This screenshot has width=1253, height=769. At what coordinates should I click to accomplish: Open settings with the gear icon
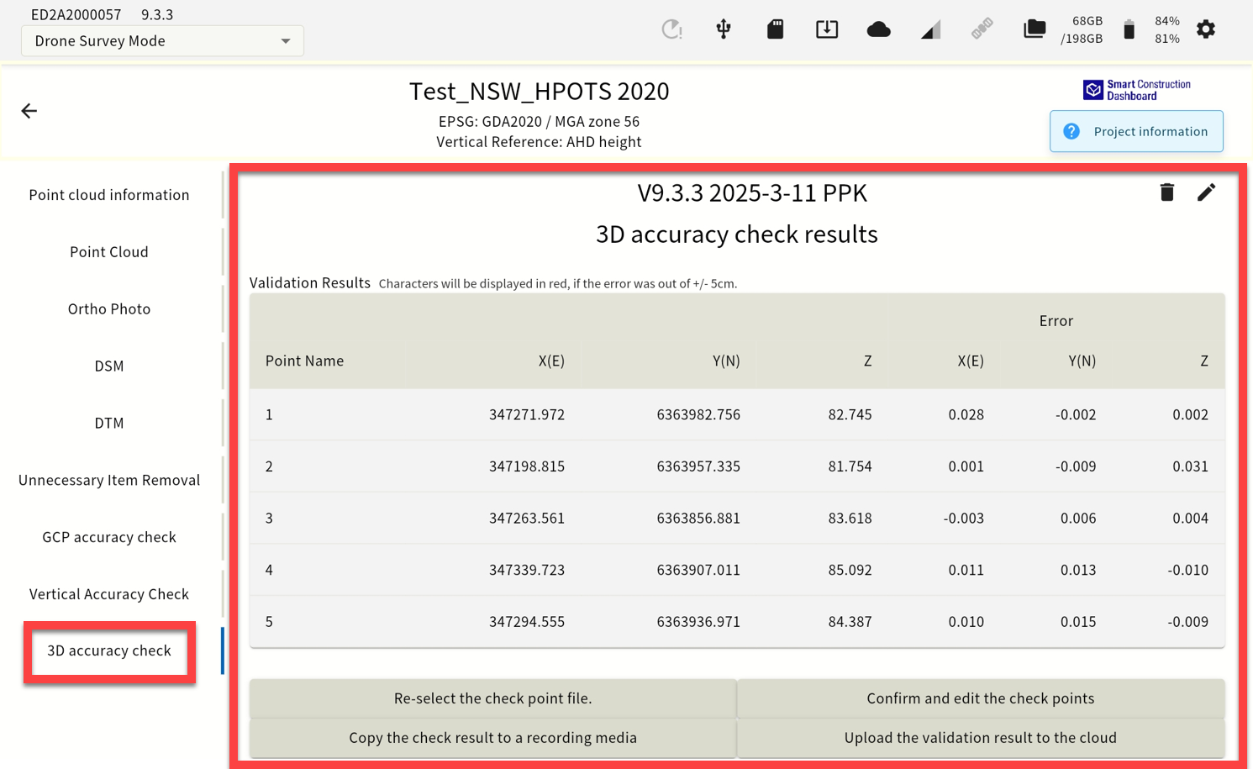click(x=1206, y=29)
